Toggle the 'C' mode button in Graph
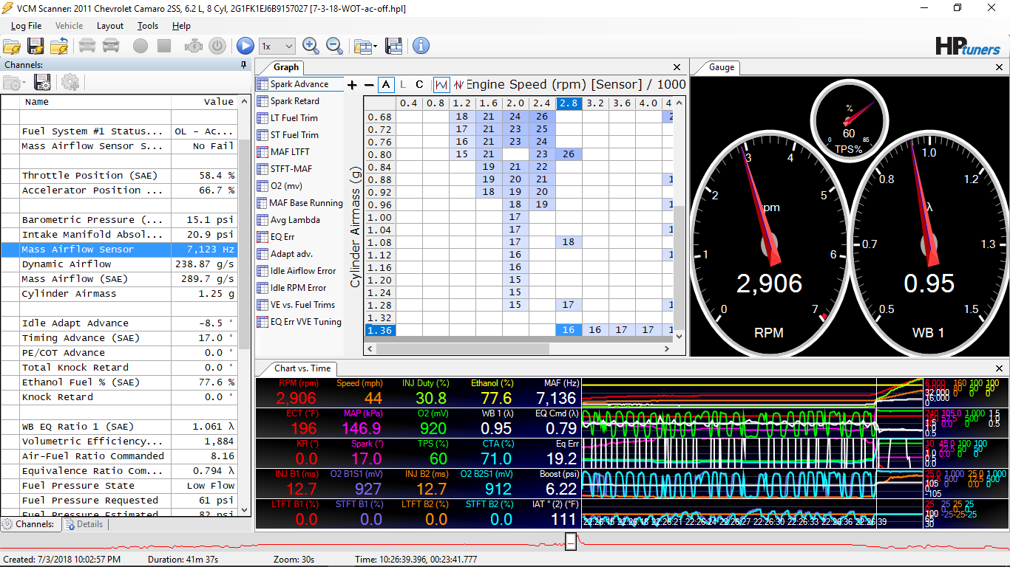 point(419,85)
